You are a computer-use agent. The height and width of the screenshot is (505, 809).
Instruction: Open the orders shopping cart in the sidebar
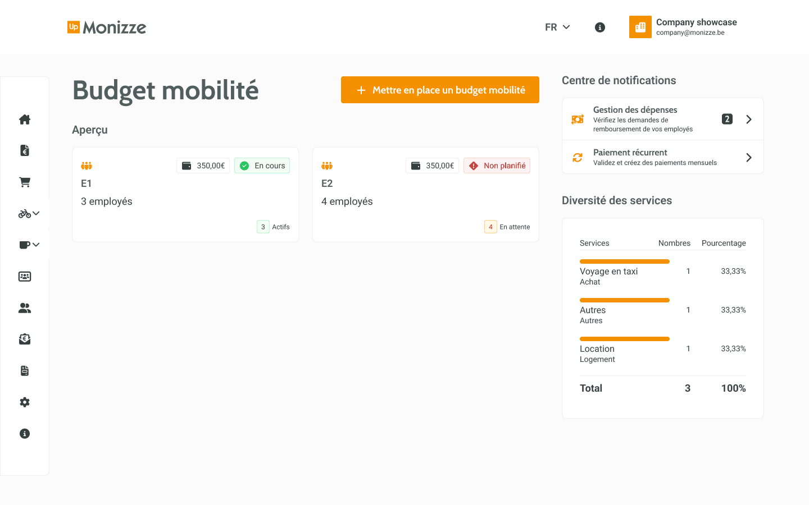pos(24,182)
